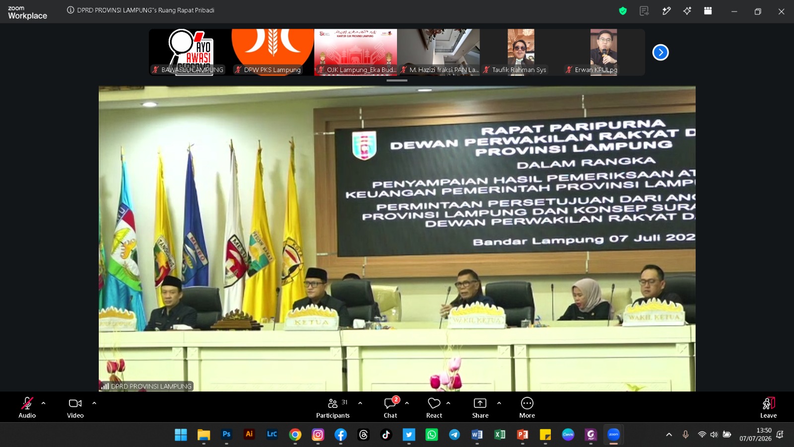Image resolution: width=794 pixels, height=447 pixels.
Task: Expand the Share options arrow
Action: point(499,403)
